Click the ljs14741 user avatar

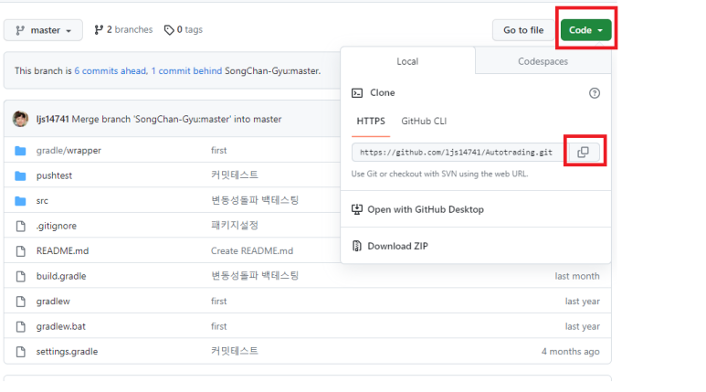[20, 119]
